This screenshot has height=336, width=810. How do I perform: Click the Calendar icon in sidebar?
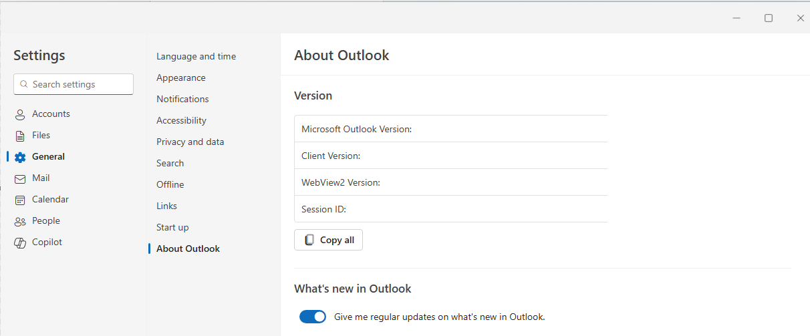[20, 200]
